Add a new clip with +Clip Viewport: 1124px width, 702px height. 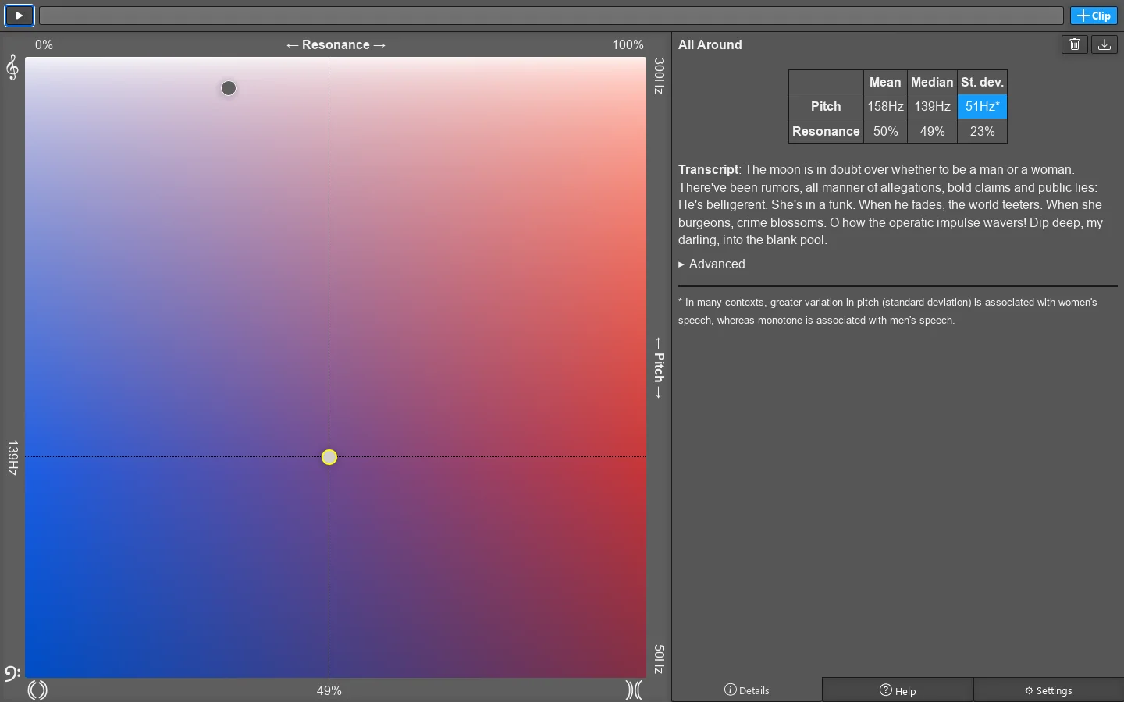tap(1094, 16)
